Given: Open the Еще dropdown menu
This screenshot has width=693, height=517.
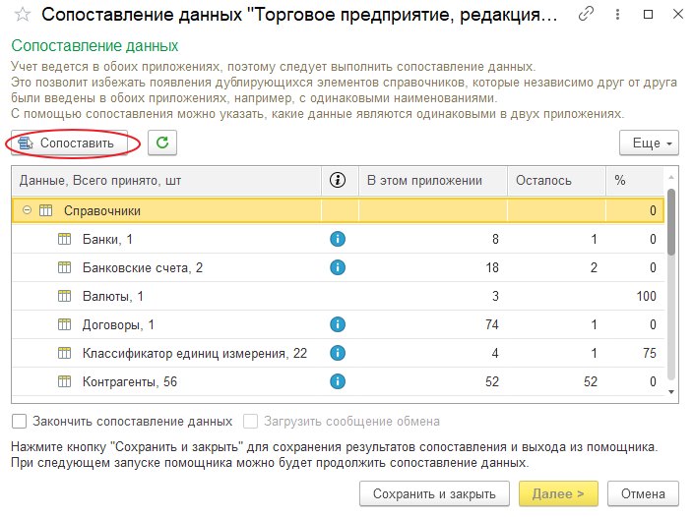Looking at the screenshot, I should click(x=649, y=143).
